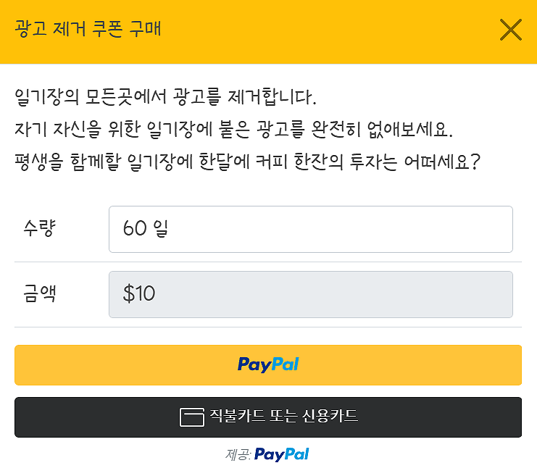Click the dialog title 광고 제거 쿠폰 구매
Screen dimensions: 537x476
click(x=88, y=30)
